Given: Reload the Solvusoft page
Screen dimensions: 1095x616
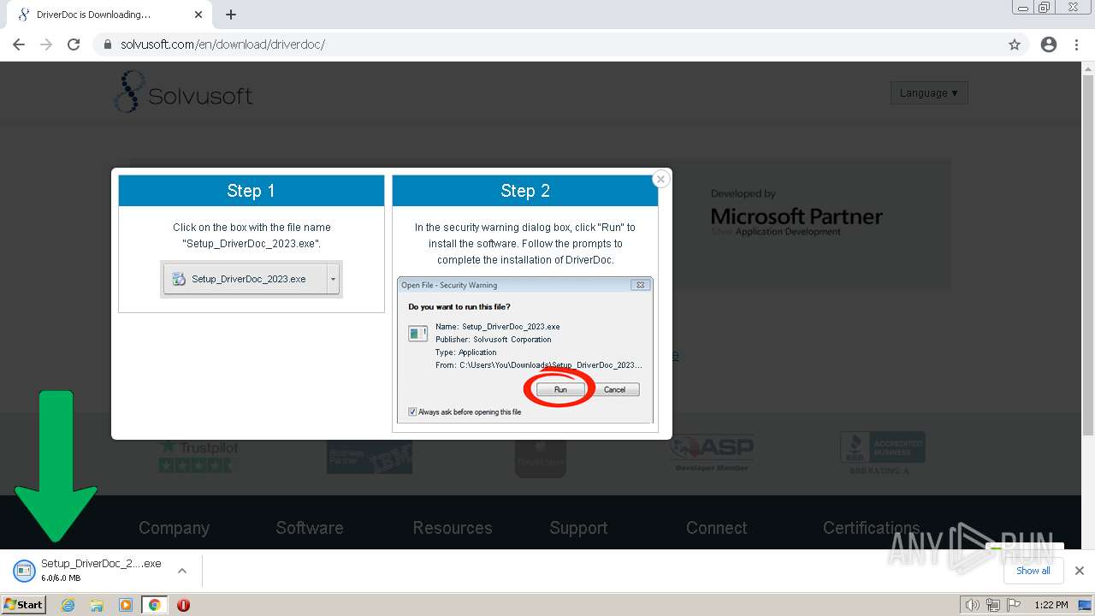Looking at the screenshot, I should 74,44.
